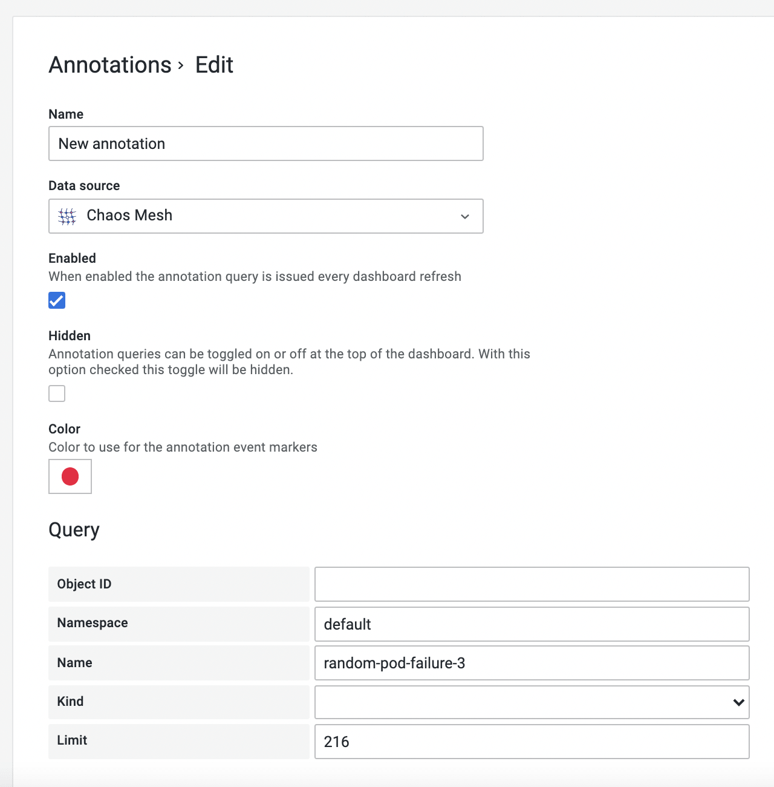Click the breadcrumb separator arrow after Annotations
This screenshot has height=787, width=774.
point(181,65)
